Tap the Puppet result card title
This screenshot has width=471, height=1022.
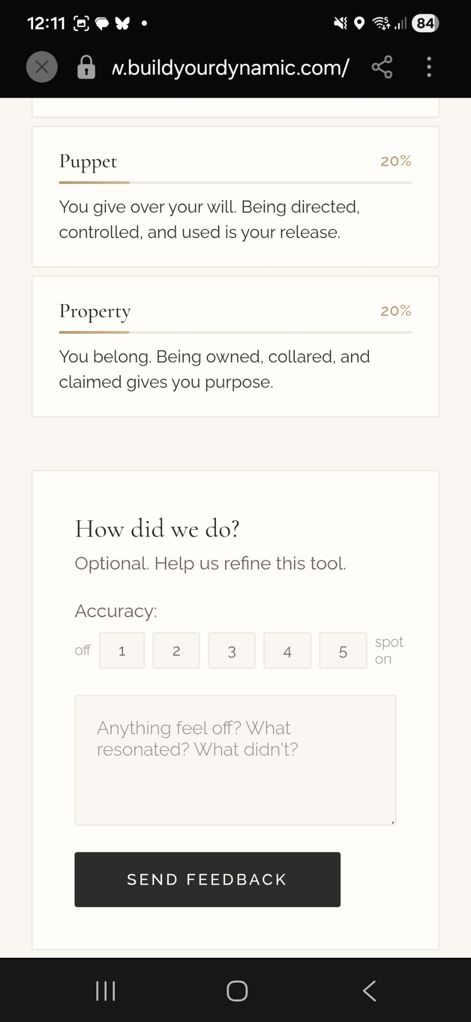[88, 161]
